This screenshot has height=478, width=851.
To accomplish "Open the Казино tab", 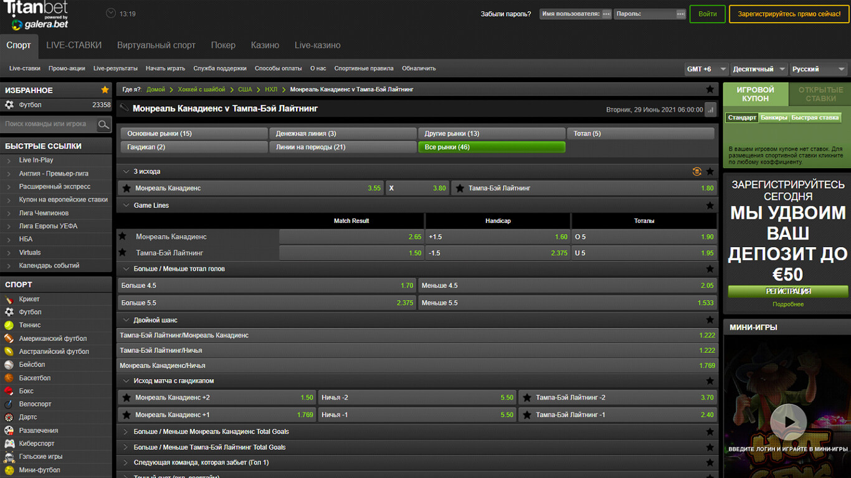I will click(x=265, y=45).
